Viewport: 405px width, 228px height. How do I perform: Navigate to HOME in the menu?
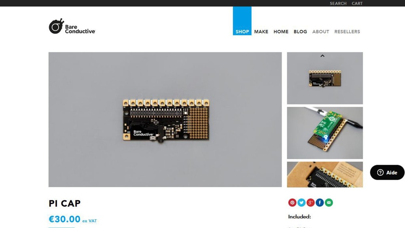pyautogui.click(x=281, y=32)
